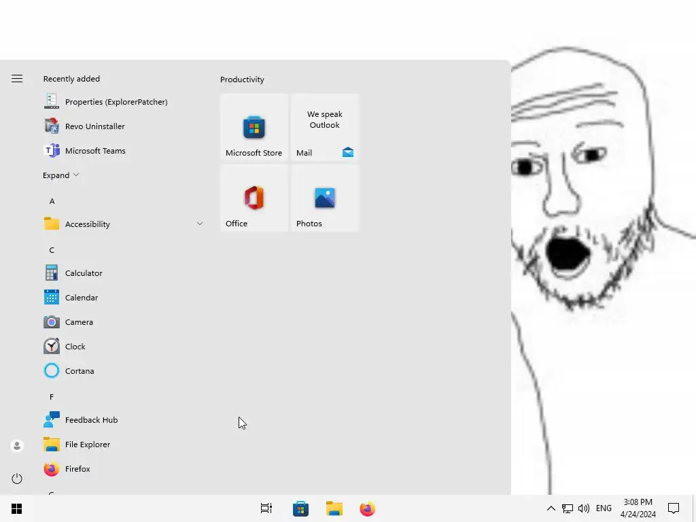Open Cortana from app list
Image resolution: width=696 pixels, height=522 pixels.
[124, 370]
